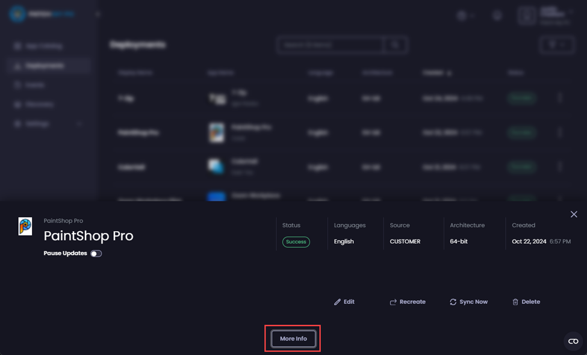Open notifications via the bell icon
The height and width of the screenshot is (355, 587).
point(497,15)
